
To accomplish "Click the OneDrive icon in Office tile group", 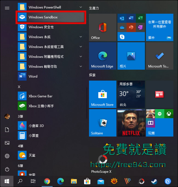I will click(x=122, y=27).
